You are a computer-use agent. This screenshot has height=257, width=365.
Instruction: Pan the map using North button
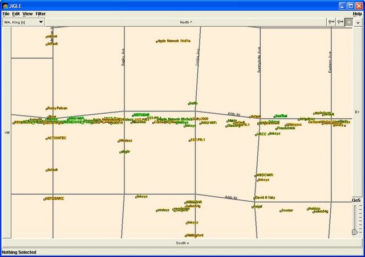(186, 22)
